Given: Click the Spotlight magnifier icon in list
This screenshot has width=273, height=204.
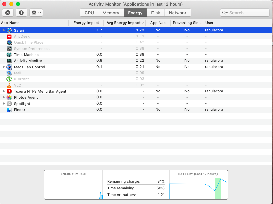Looking at the screenshot, I should pyautogui.click(x=9, y=104).
